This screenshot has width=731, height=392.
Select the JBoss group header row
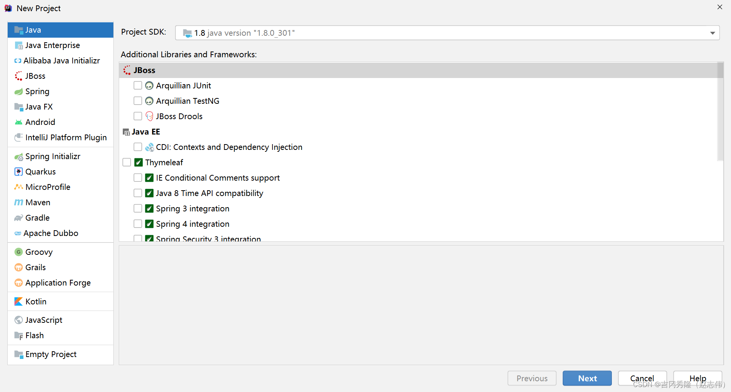coord(418,70)
